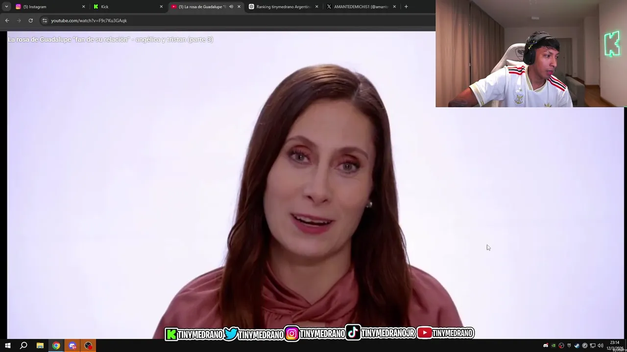This screenshot has width=627, height=352.
Task: Close the Ranking tinymedrano tab
Action: [316, 6]
